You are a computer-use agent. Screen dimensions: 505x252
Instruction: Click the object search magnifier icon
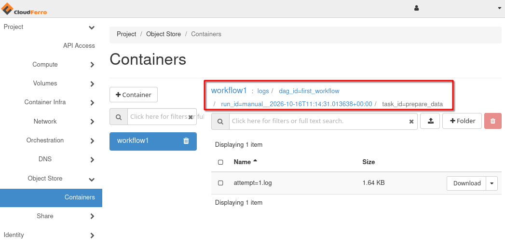pos(220,122)
